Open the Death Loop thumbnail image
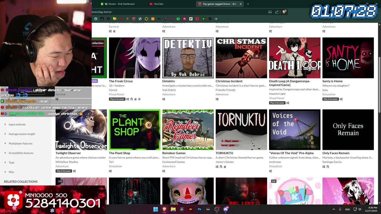 coord(295,58)
